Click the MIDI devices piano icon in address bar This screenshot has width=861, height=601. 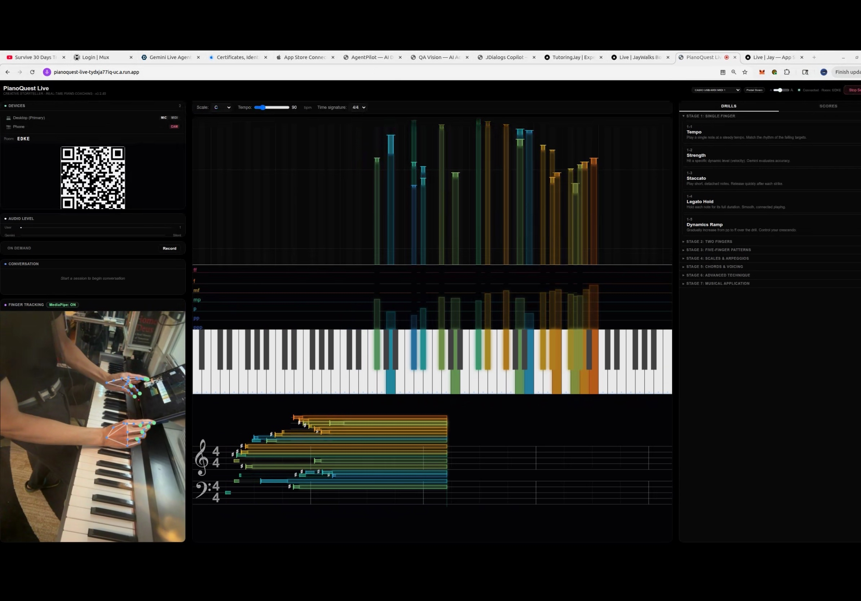723,72
